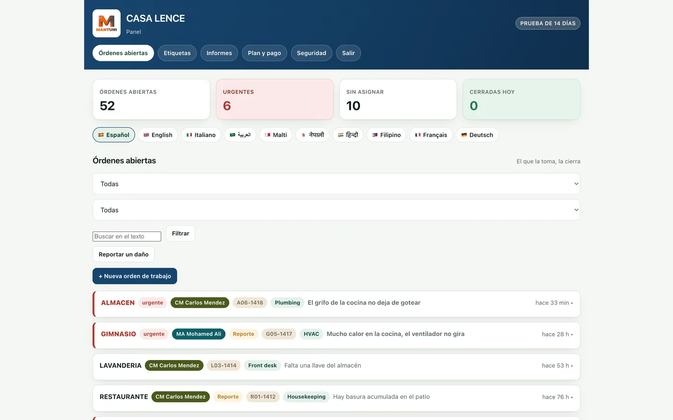The width and height of the screenshot is (673, 420).
Task: Click the A06-1418 order code
Action: click(250, 303)
